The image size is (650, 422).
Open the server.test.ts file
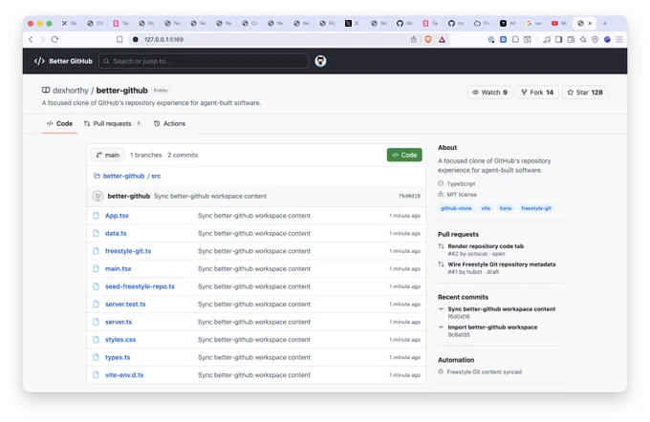[x=125, y=304]
